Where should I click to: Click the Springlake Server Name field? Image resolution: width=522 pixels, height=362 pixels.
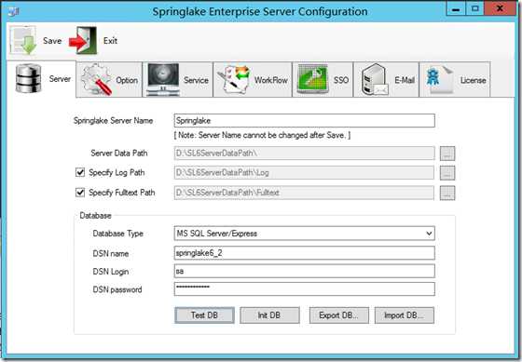pos(304,120)
